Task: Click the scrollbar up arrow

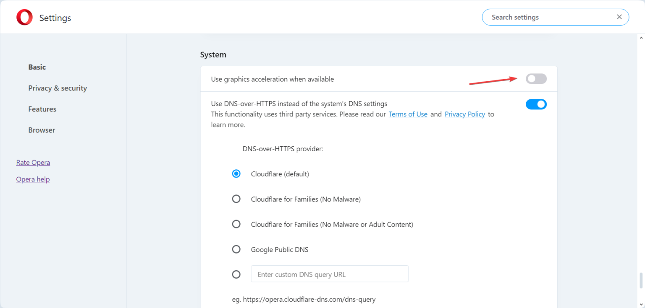Action: click(641, 38)
